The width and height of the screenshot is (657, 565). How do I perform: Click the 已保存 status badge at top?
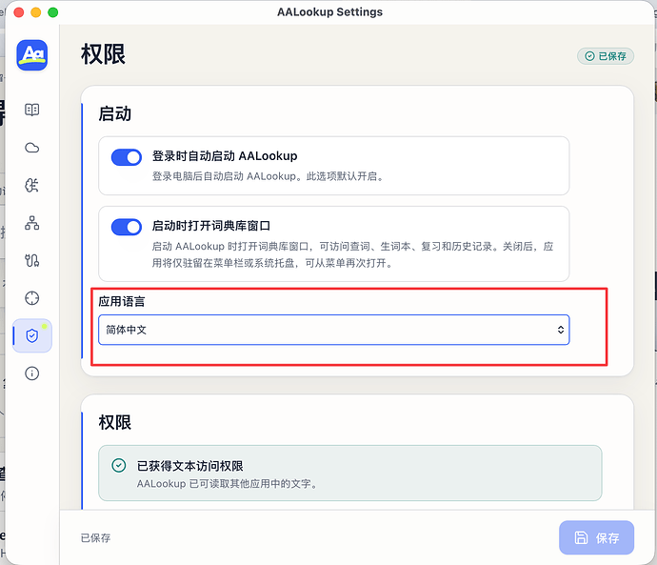pos(606,56)
